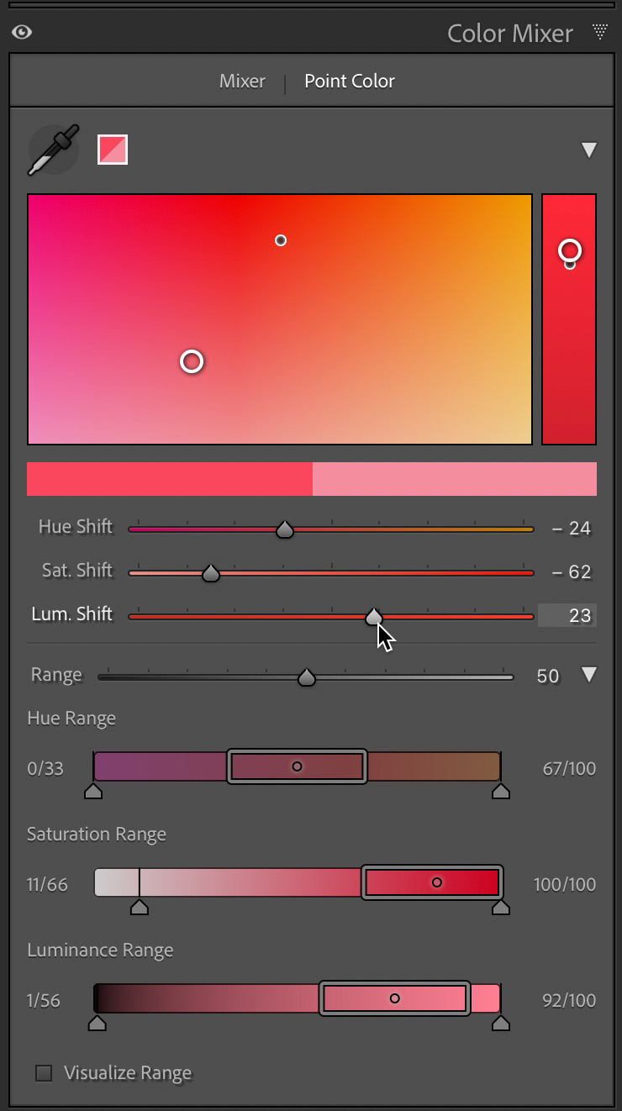Click the Luminance Range right triangle handle
The height and width of the screenshot is (1111, 622).
tap(502, 1023)
